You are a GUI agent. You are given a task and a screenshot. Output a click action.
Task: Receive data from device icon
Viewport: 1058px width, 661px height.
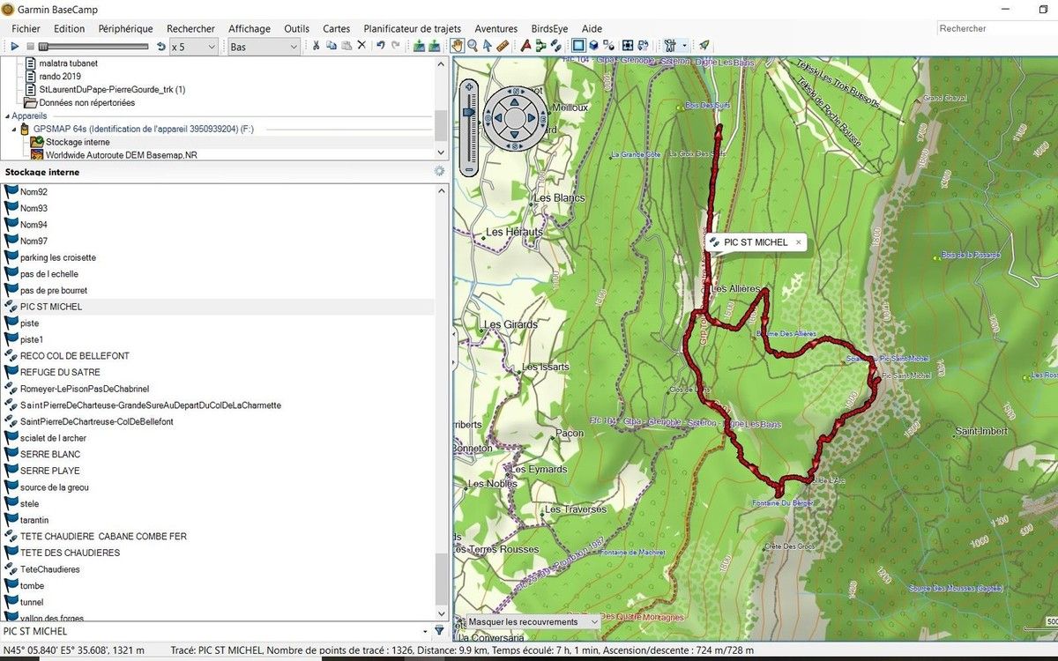[x=435, y=46]
